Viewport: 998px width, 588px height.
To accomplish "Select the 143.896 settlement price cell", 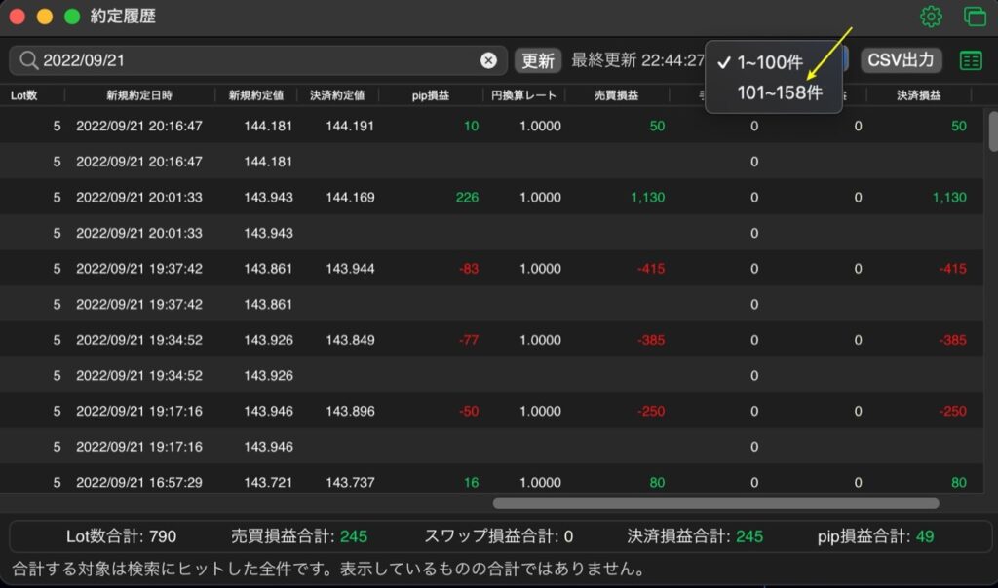I will pos(350,411).
